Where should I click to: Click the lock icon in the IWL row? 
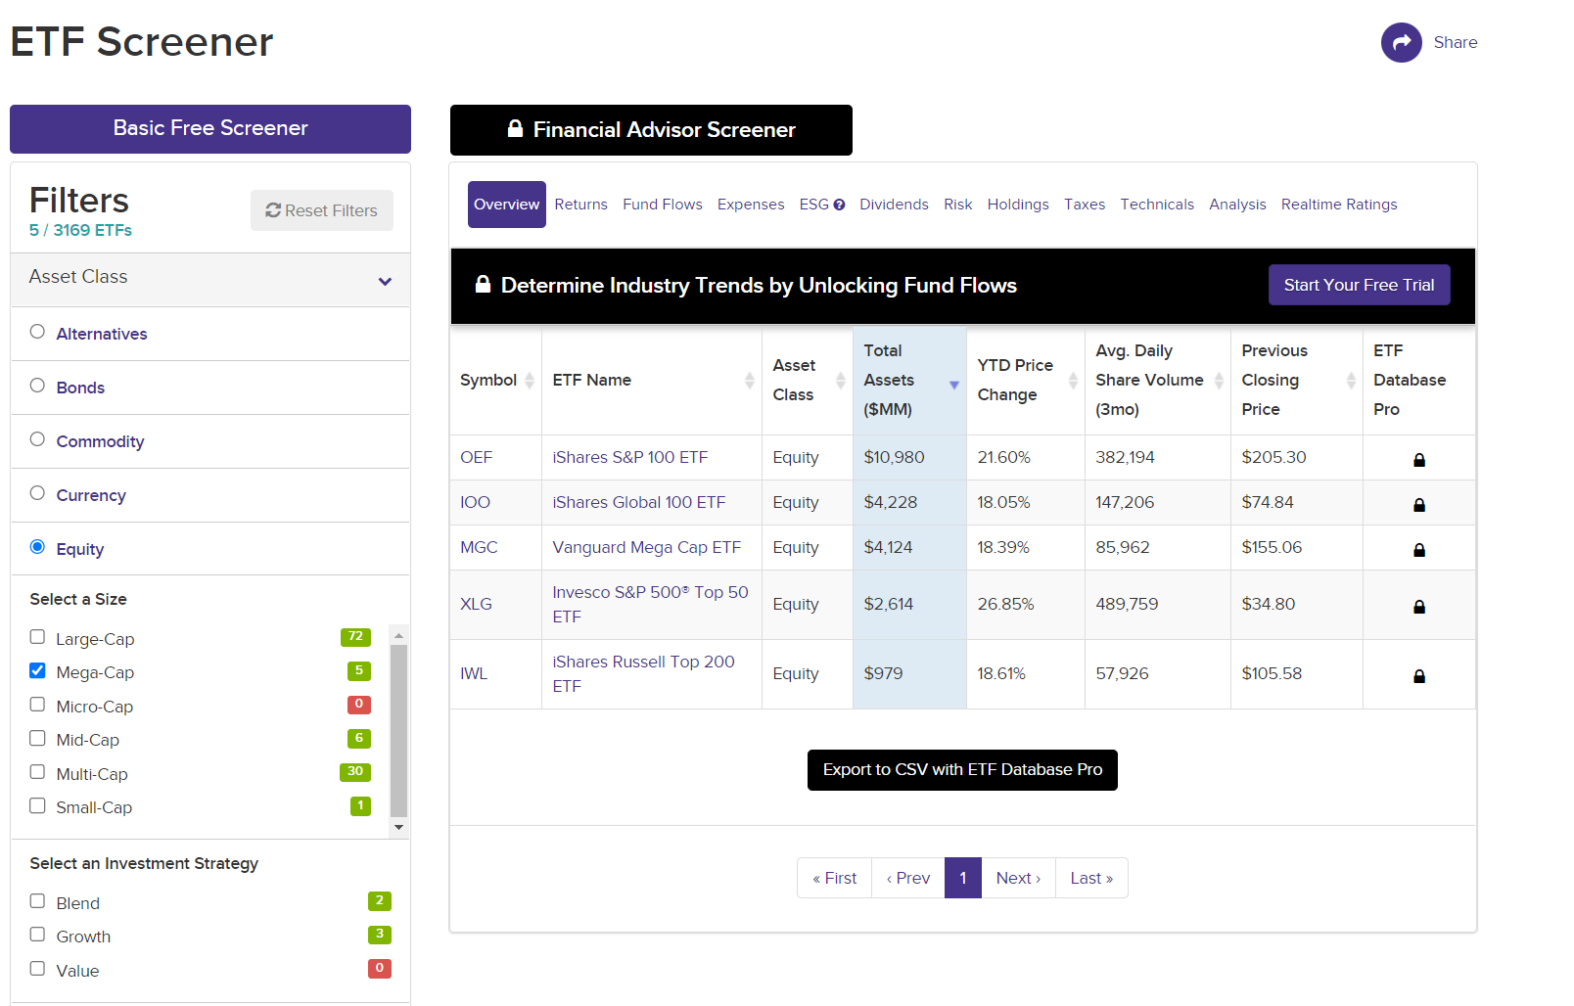[1418, 675]
